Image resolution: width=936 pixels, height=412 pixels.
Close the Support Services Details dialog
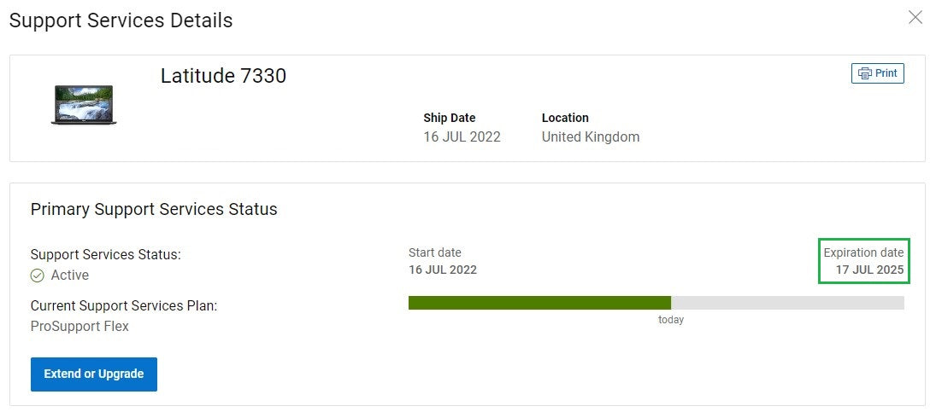pyautogui.click(x=915, y=17)
